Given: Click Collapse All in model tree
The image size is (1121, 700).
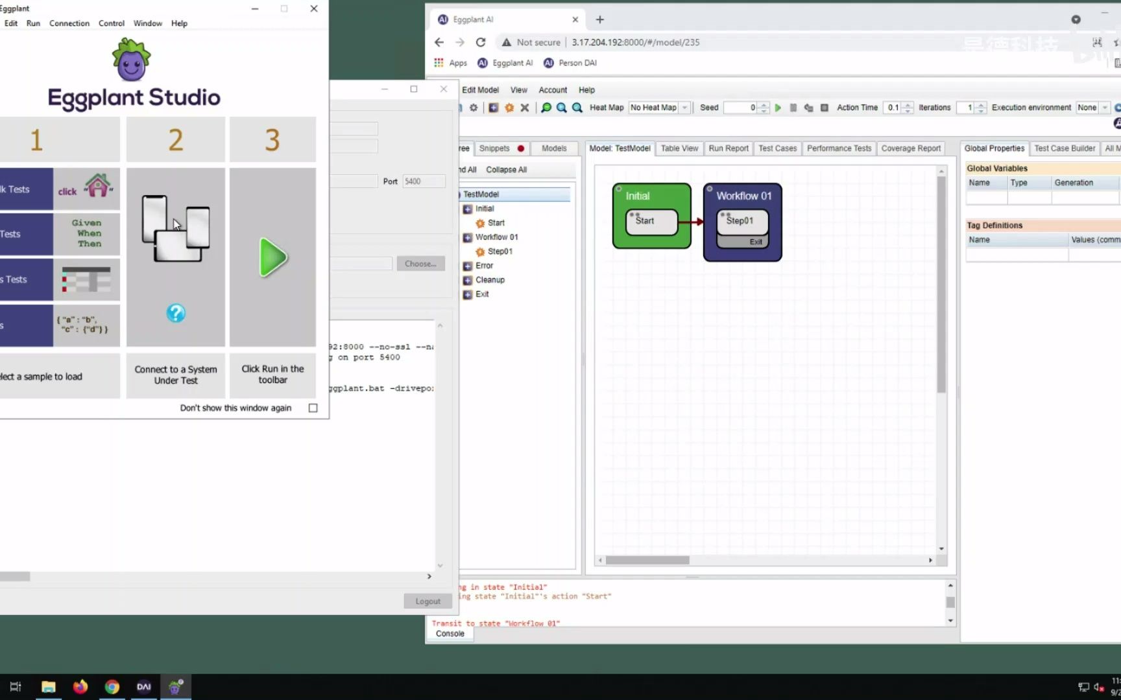Looking at the screenshot, I should (x=506, y=170).
